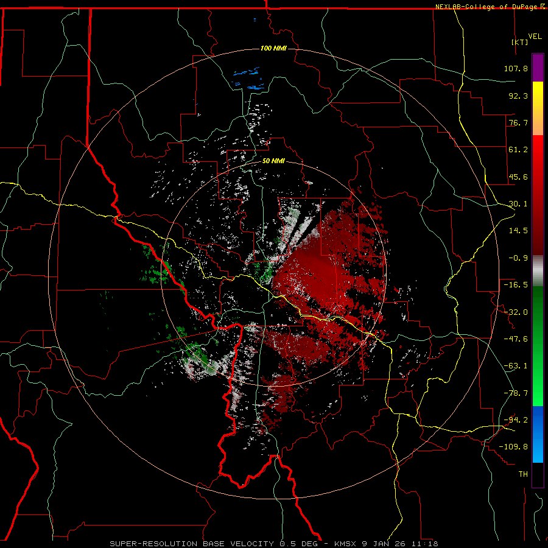548x548 pixels.
Task: Click the 107.8 velocity scale value
Action: tap(516, 68)
